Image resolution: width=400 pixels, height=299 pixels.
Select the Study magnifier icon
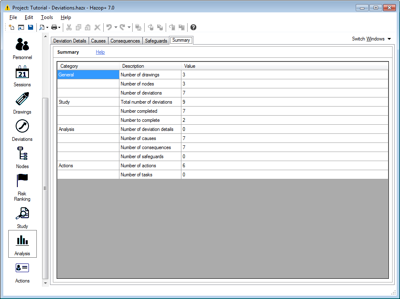pyautogui.click(x=22, y=214)
